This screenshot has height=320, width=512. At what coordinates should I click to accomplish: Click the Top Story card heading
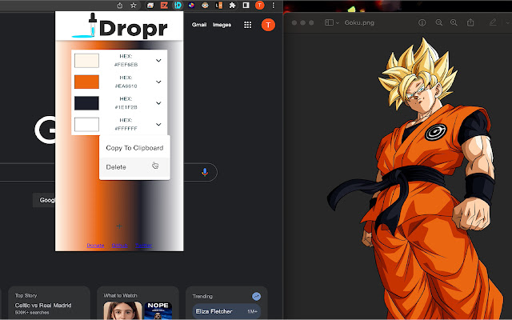pos(26,295)
